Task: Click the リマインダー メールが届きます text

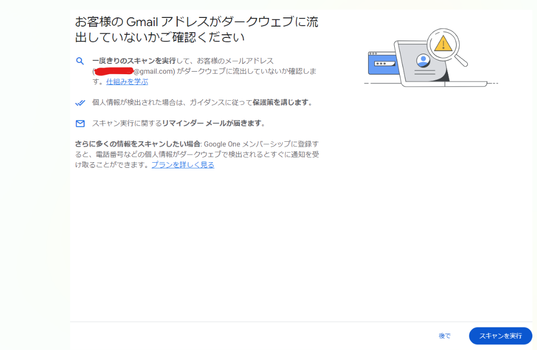Action: [211, 123]
